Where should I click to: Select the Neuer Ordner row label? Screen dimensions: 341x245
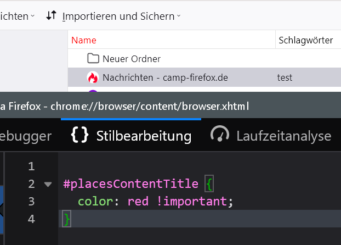132,59
